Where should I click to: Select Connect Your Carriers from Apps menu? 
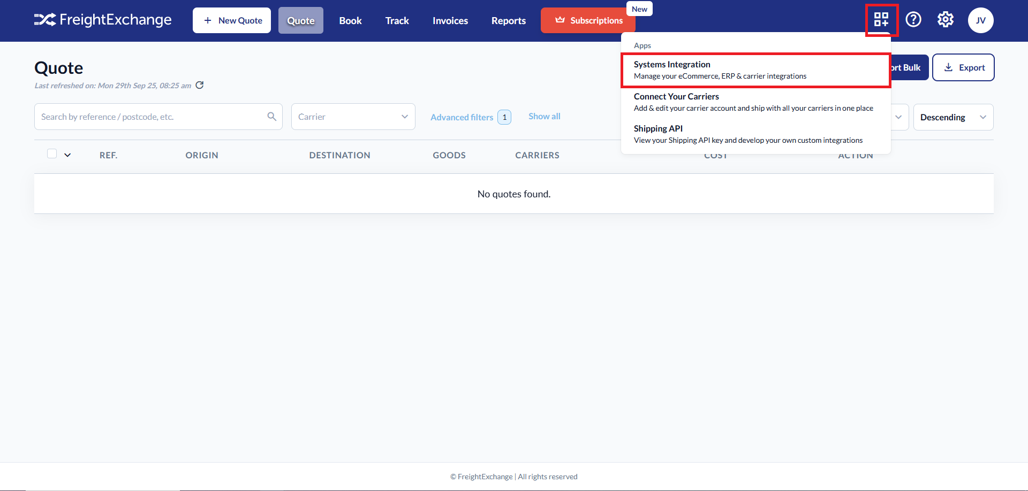(x=755, y=102)
